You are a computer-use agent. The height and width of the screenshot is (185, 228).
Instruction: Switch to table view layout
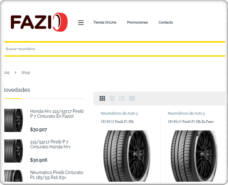pos(132,98)
